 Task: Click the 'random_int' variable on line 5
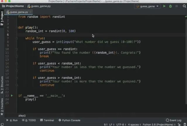pyautogui.click(x=34, y=31)
